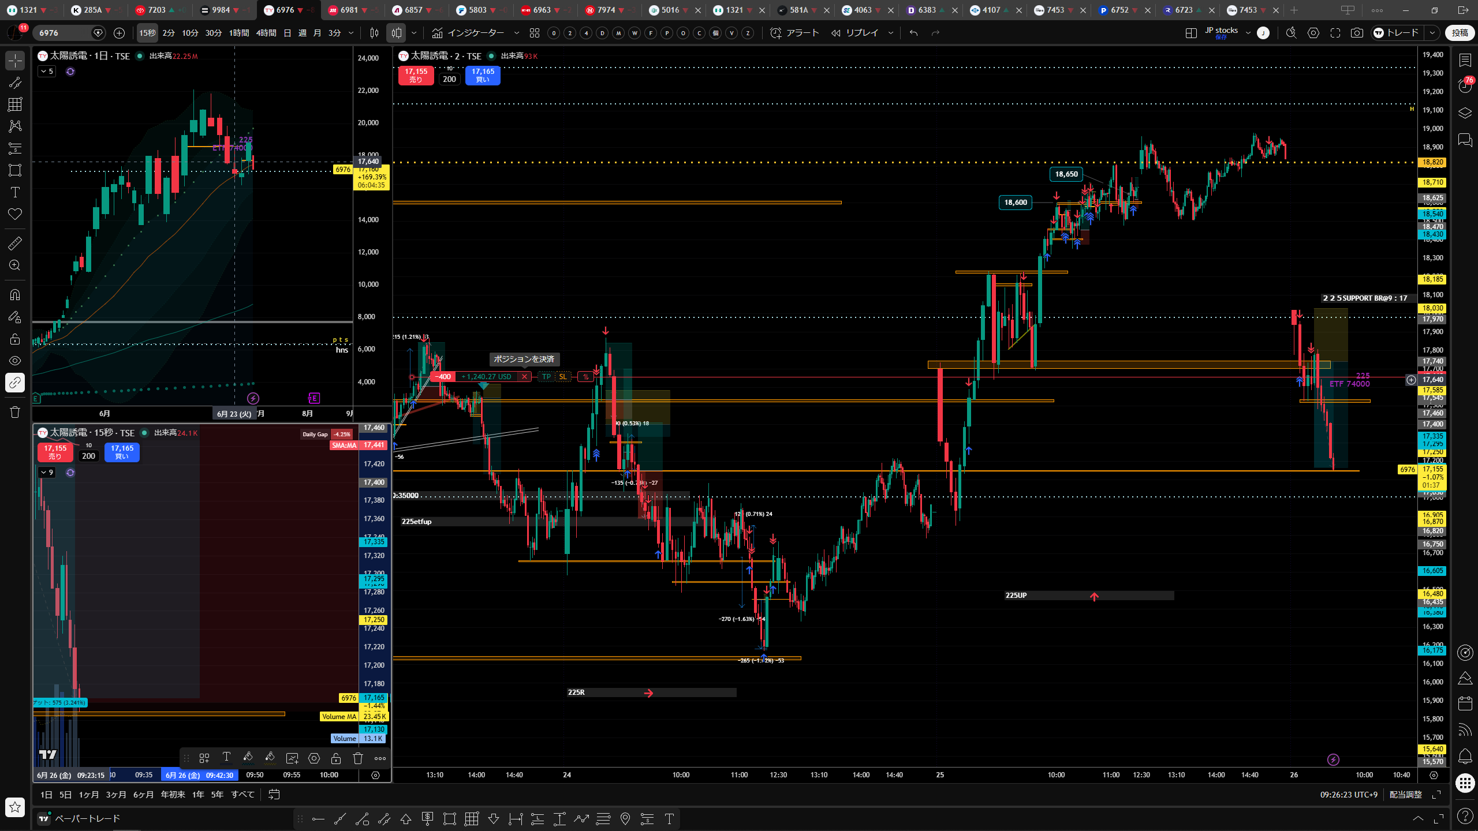The width and height of the screenshot is (1478, 831).
Task: Expand the JP stocks layout dropdown
Action: (1248, 33)
